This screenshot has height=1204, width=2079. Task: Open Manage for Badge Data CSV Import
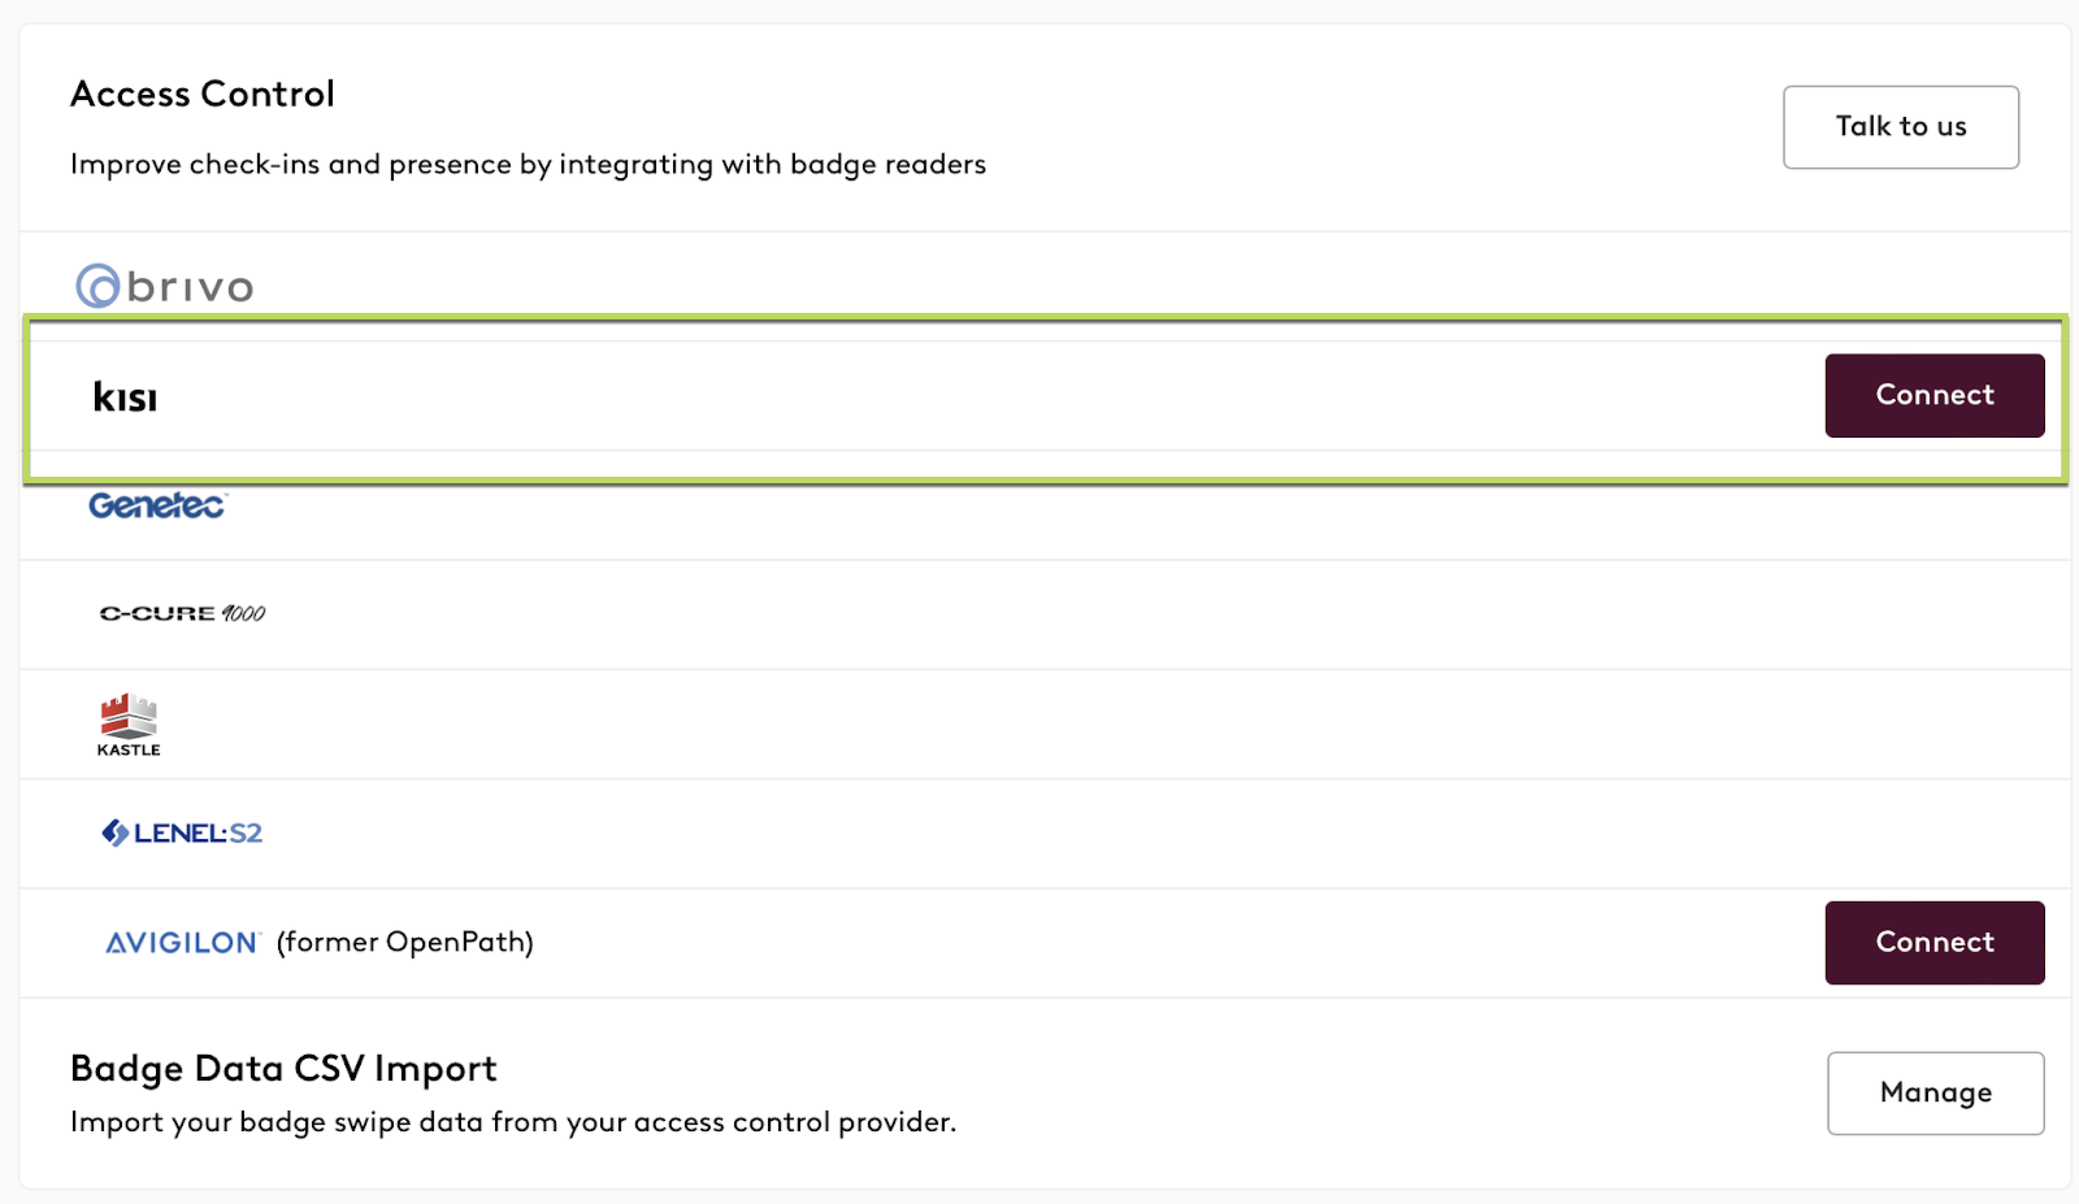tap(1935, 1094)
